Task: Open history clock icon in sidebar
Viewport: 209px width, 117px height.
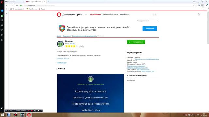Action: 2,40
